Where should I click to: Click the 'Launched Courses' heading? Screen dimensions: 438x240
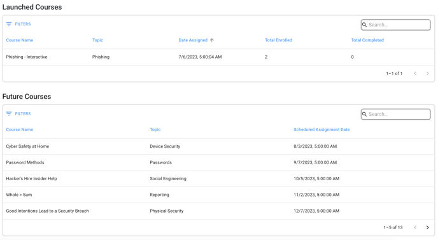click(32, 7)
